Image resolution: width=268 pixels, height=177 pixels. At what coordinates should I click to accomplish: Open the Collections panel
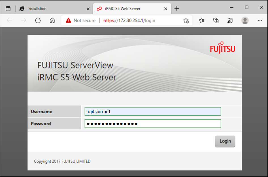216,20
